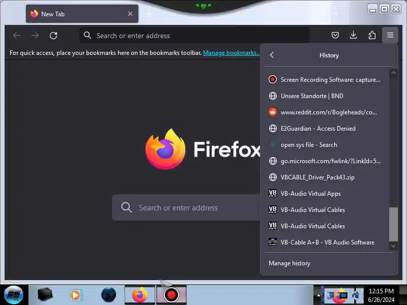Click the History list scrollbar thumb
The width and height of the screenshot is (407, 305).
(x=393, y=224)
